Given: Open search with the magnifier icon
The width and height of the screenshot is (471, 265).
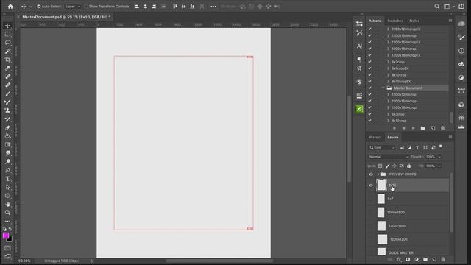Looking at the screenshot, I should click(436, 7).
